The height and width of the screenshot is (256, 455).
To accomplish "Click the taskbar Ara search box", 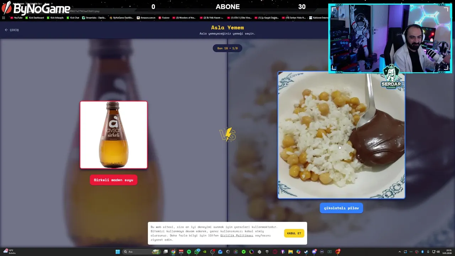I will [x=141, y=252].
